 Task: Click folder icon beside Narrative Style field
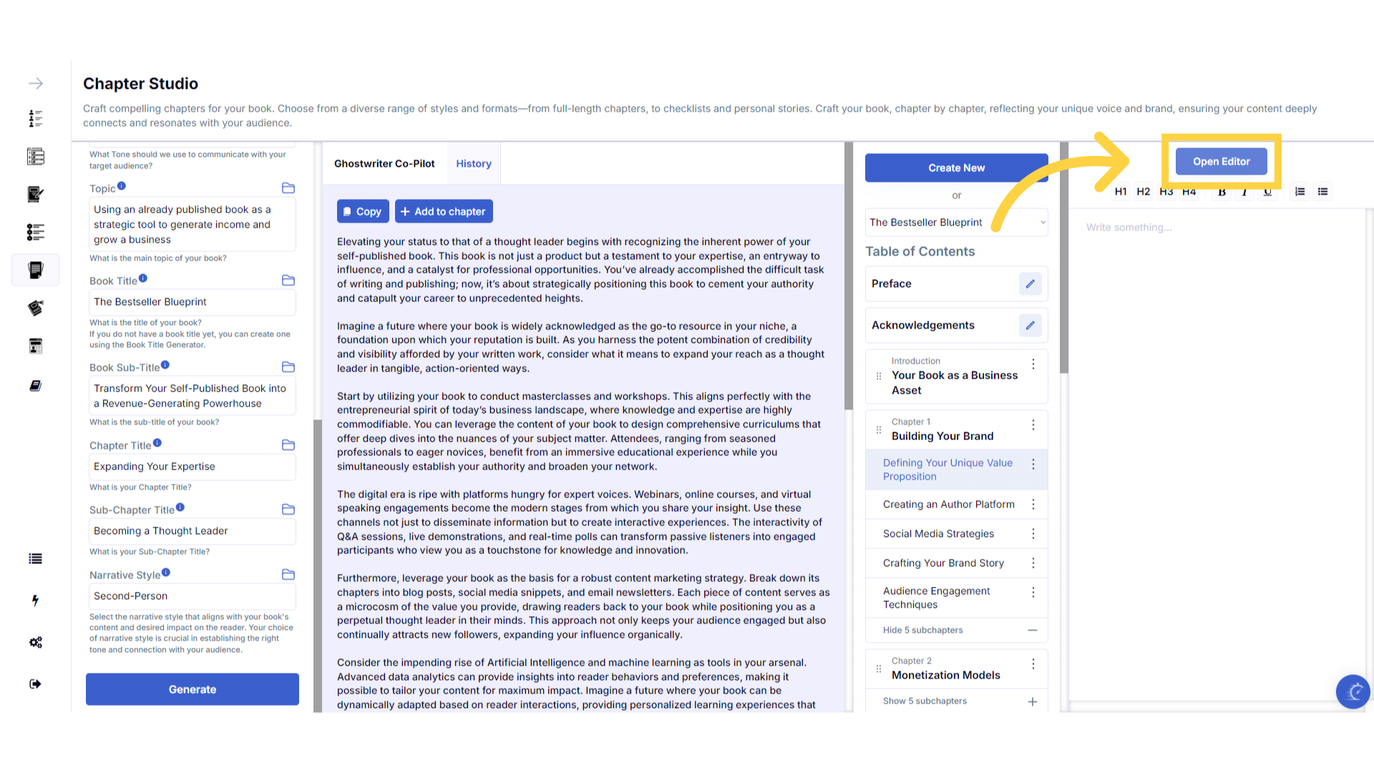click(288, 575)
